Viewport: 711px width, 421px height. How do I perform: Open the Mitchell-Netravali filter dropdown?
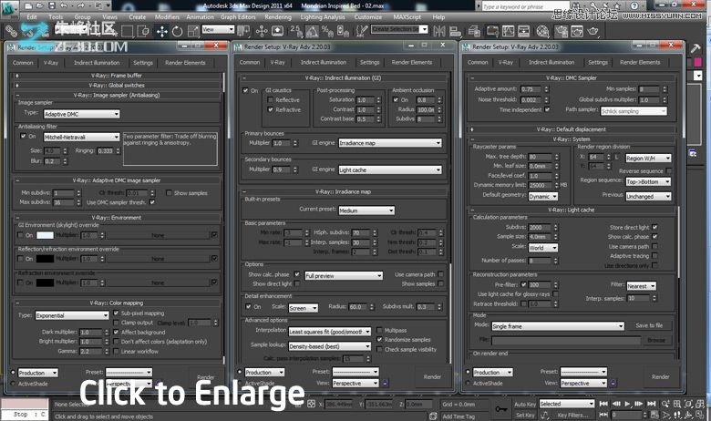pyautogui.click(x=82, y=137)
